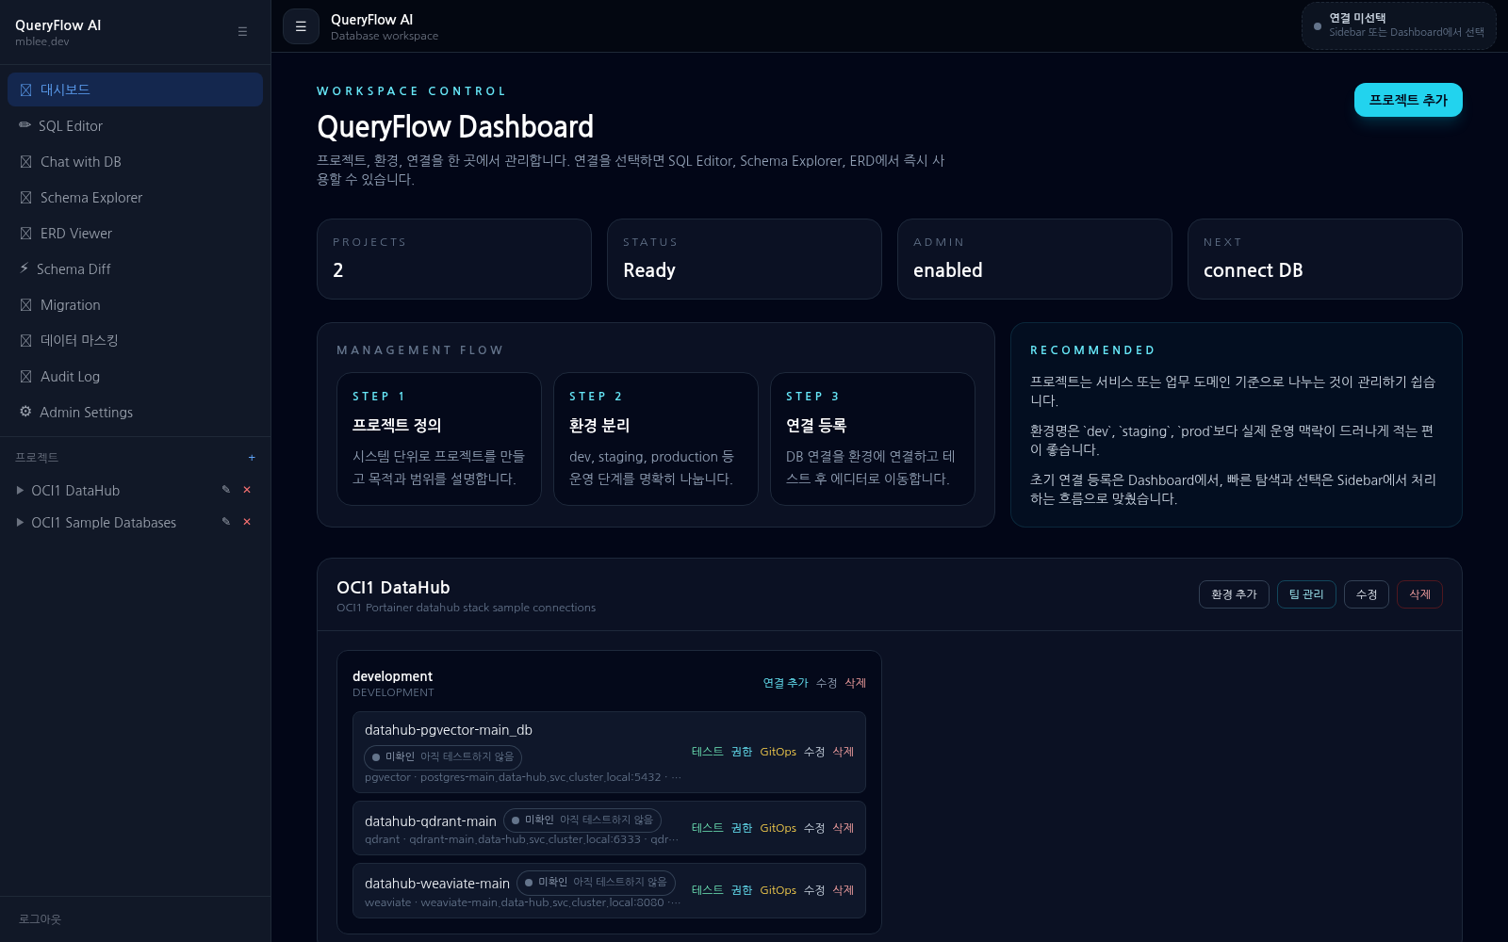
Task: Open 권한 for datahub-pgvector-main_db
Action: tap(742, 752)
